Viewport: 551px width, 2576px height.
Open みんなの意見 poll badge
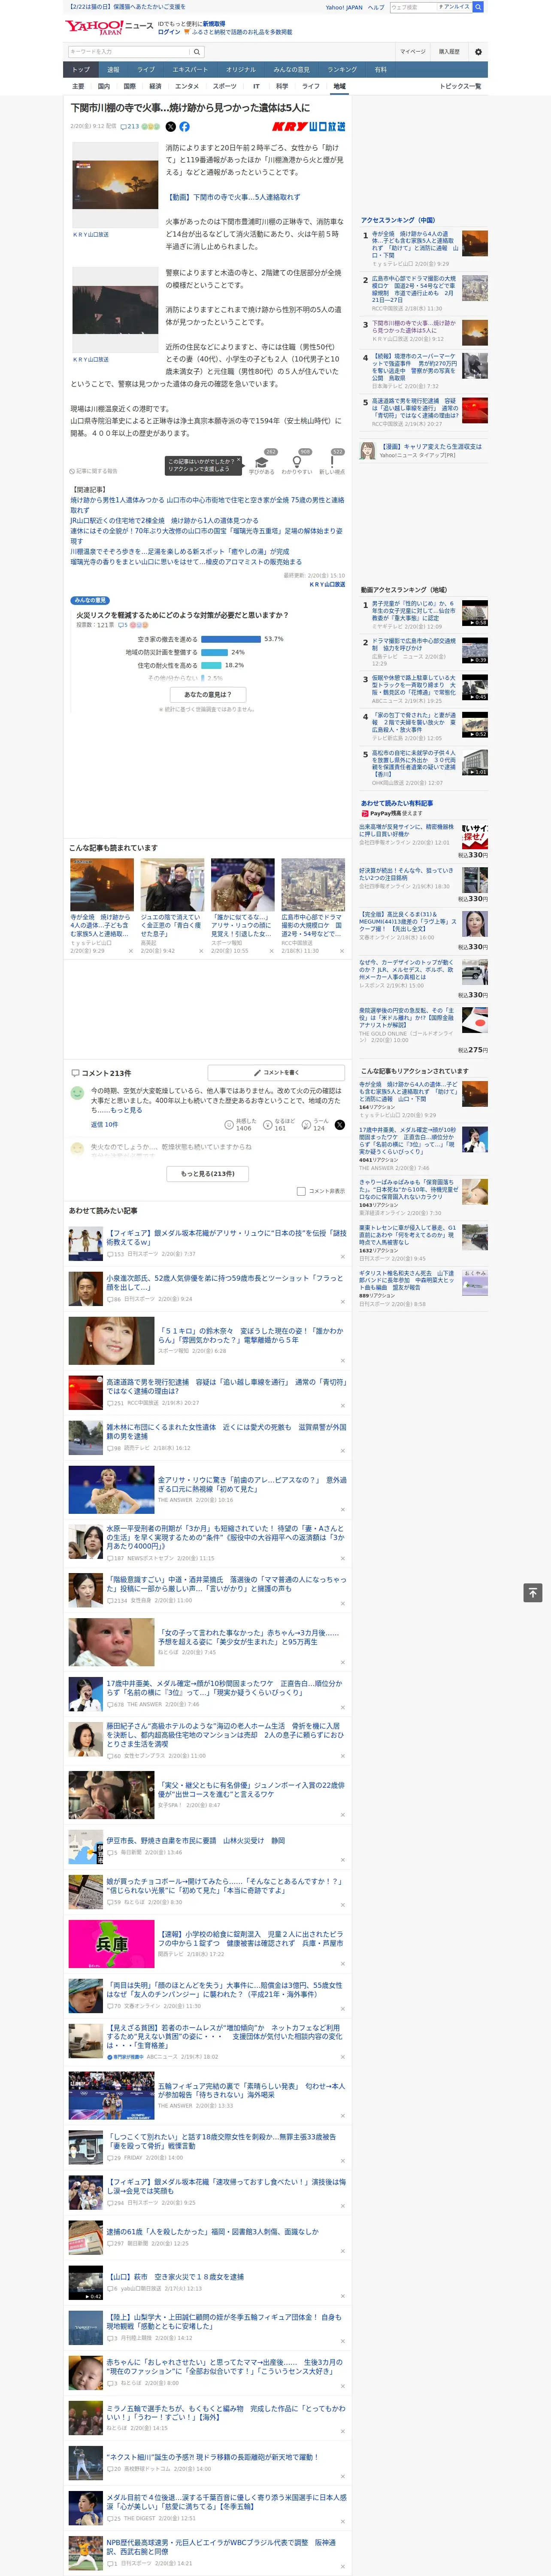pos(90,601)
